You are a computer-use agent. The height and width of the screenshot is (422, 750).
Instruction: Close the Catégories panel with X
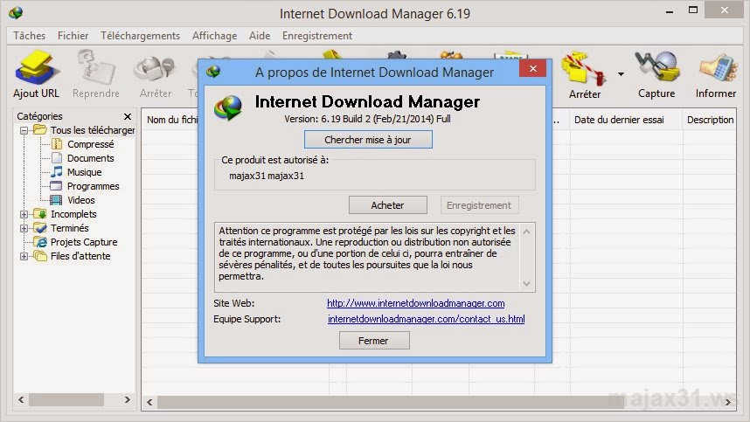[128, 116]
